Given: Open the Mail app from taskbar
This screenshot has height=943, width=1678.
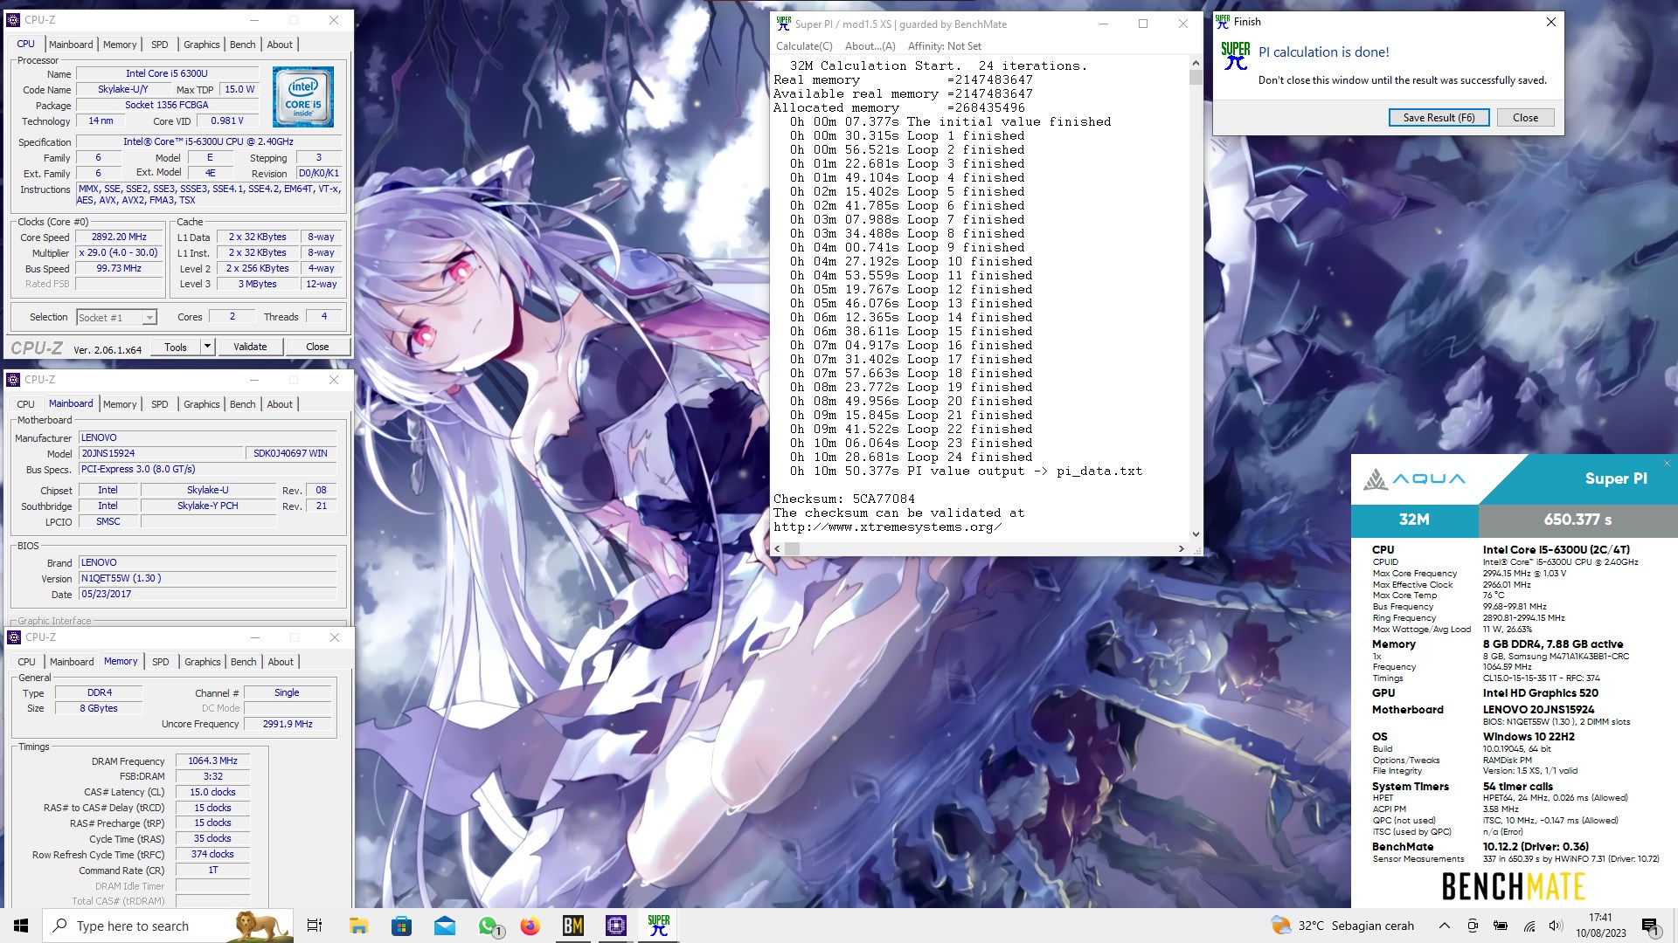Looking at the screenshot, I should pyautogui.click(x=445, y=926).
